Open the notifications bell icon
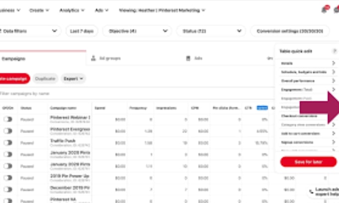The image size is (339, 203). (325, 9)
